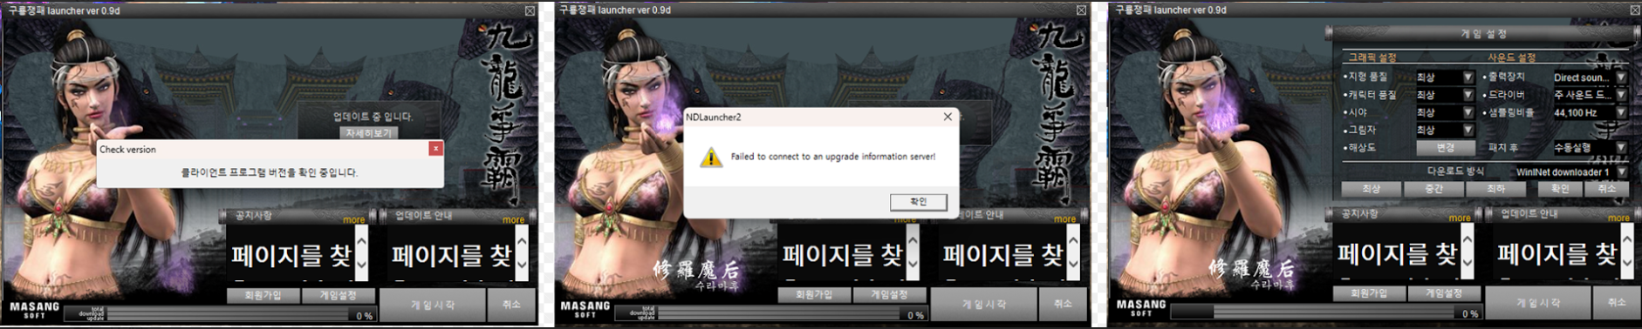1642x329 pixels.
Task: Close the NDLauncher2 error dialog via its X
Action: [948, 117]
